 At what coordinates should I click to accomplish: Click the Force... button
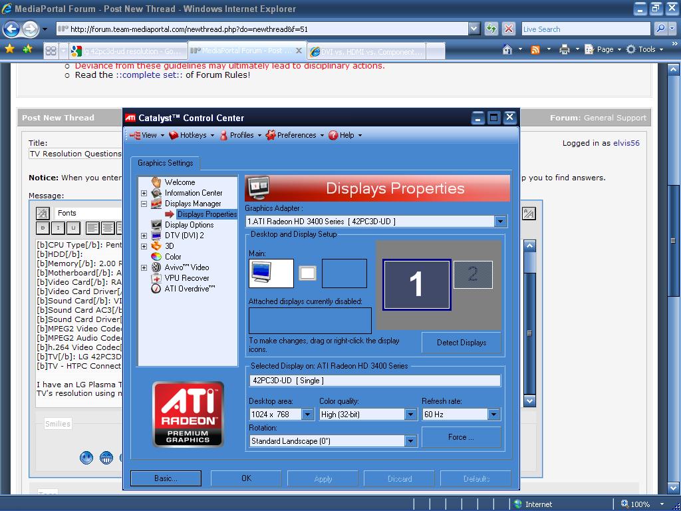click(462, 437)
